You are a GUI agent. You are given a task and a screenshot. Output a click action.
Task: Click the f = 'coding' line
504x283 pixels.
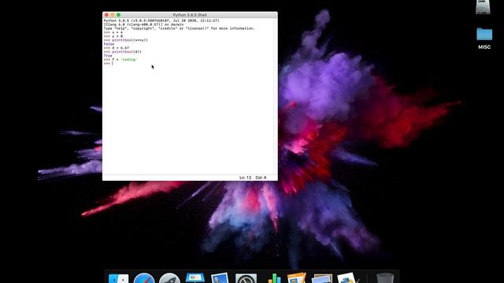[120, 60]
